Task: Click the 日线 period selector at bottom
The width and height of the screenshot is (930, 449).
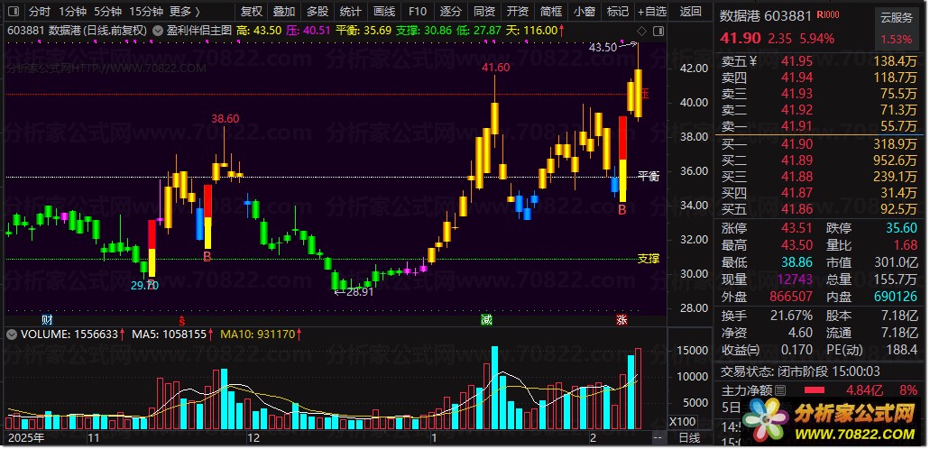Action: tap(689, 437)
